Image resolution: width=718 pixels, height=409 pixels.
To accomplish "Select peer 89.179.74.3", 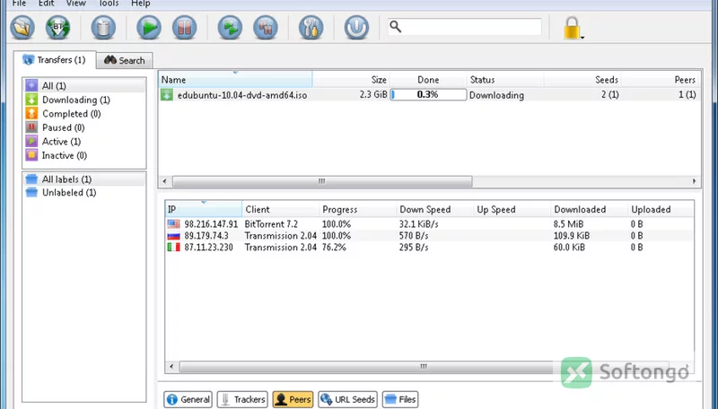I will click(430, 236).
